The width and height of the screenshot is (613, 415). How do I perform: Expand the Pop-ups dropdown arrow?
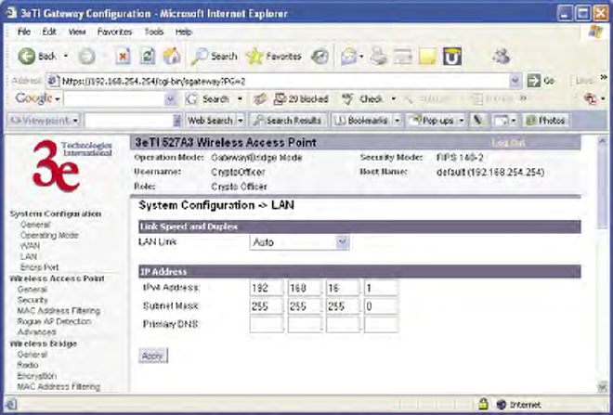click(462, 121)
